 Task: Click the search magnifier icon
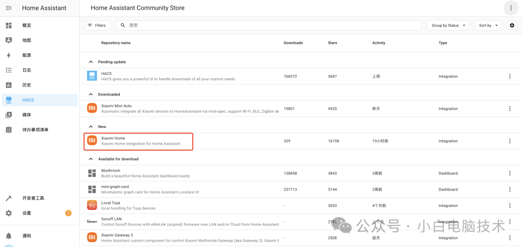123,25
